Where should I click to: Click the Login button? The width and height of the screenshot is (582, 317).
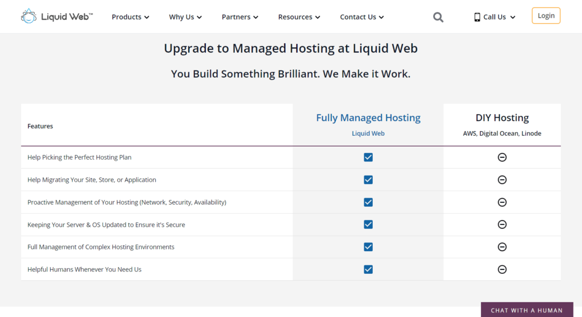pyautogui.click(x=546, y=15)
